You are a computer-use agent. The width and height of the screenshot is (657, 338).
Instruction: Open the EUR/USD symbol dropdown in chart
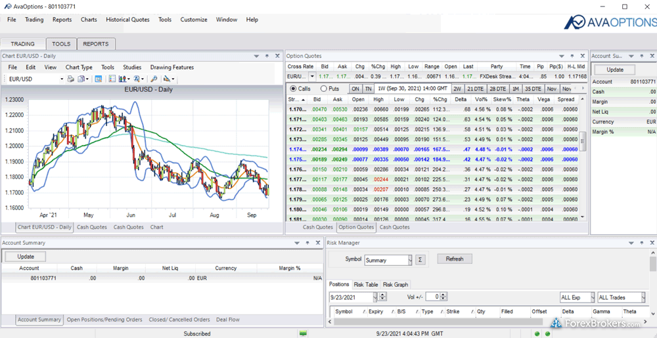pyautogui.click(x=62, y=79)
